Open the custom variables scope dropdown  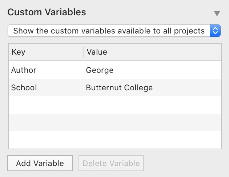(x=109, y=31)
